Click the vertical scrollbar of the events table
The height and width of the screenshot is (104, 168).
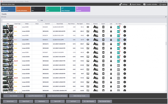pyautogui.click(x=166, y=43)
